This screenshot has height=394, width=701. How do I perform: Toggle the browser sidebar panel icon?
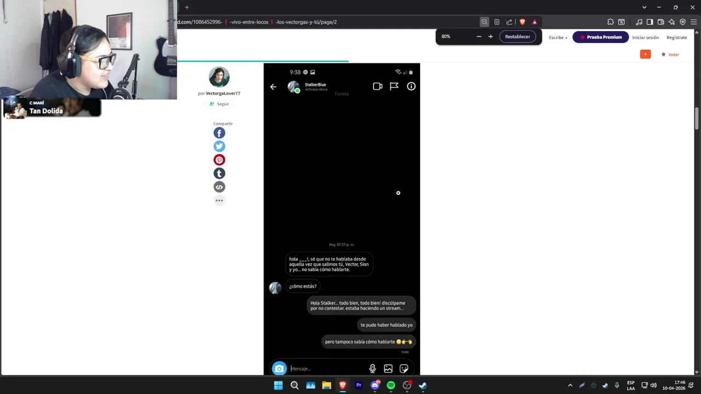[x=650, y=22]
